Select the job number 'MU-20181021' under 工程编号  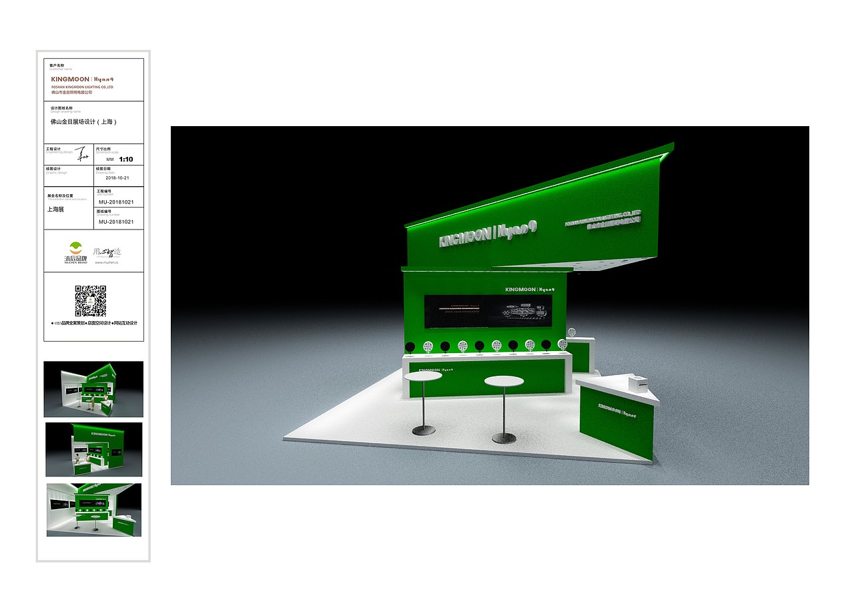click(x=116, y=202)
